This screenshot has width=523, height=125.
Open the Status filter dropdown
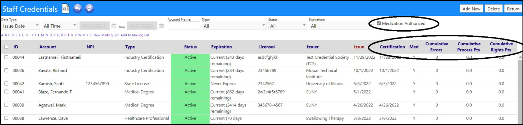click(x=287, y=26)
